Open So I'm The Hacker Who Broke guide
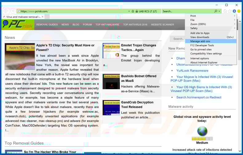This screenshot has height=155, width=243. (x=50, y=152)
